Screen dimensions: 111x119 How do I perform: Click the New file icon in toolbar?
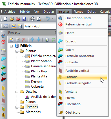pyautogui.click(x=6, y=19)
